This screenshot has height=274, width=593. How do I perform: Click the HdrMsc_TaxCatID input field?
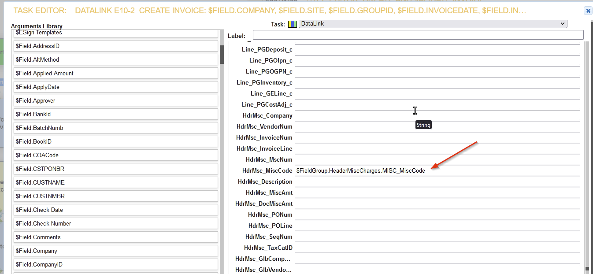(x=438, y=248)
